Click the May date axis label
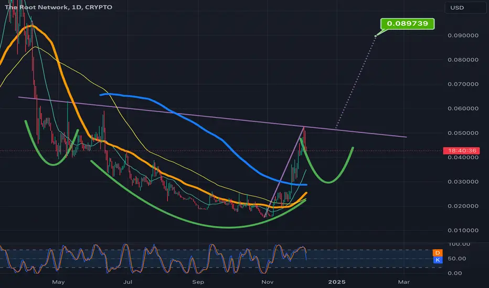 [x=58, y=282]
